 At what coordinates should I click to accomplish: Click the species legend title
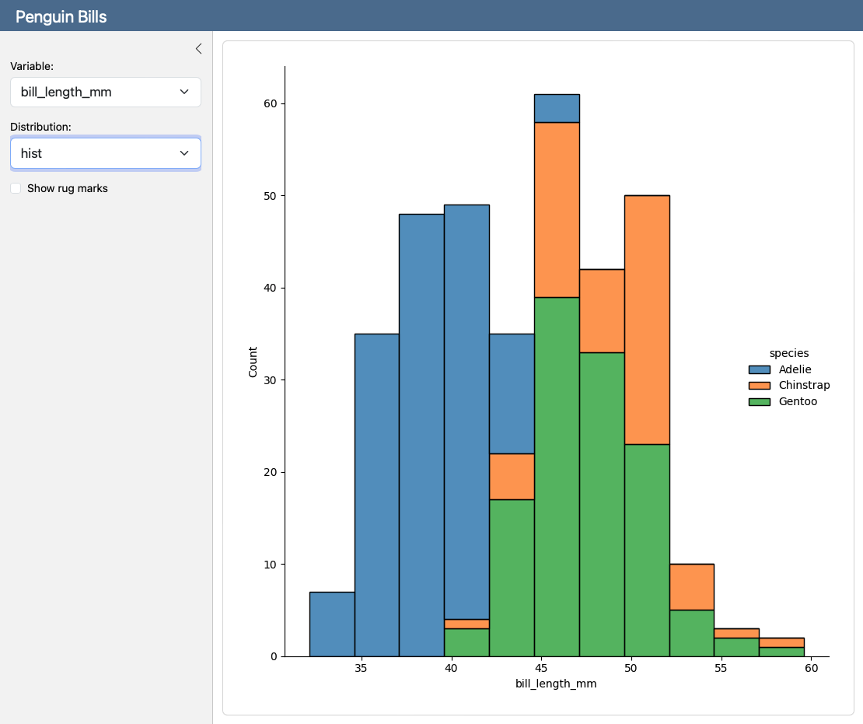[x=788, y=353]
